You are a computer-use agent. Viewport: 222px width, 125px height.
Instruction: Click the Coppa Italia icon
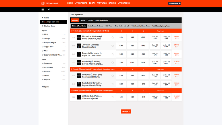43,47
